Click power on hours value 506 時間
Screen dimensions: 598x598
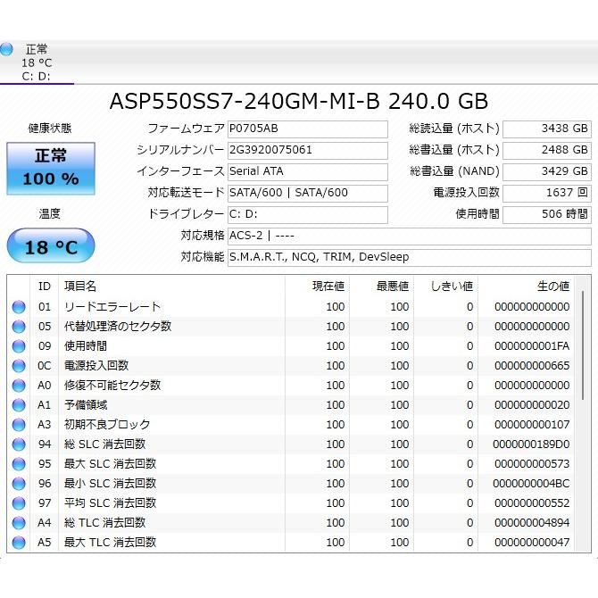547,215
